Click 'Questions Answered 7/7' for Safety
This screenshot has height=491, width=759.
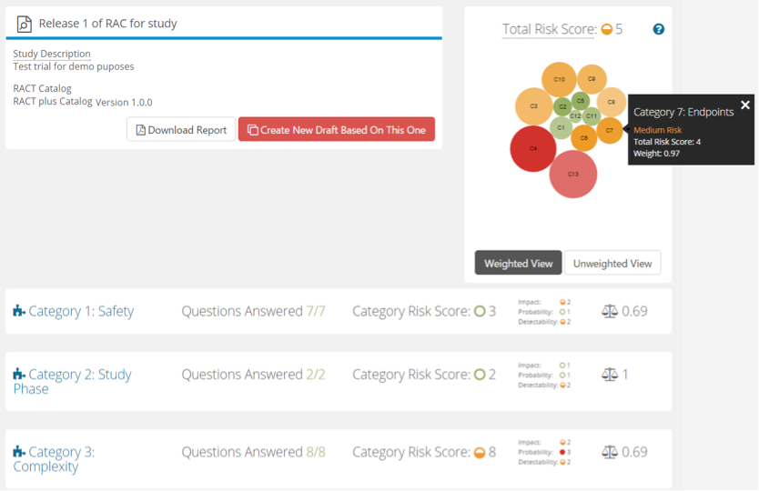tap(253, 311)
